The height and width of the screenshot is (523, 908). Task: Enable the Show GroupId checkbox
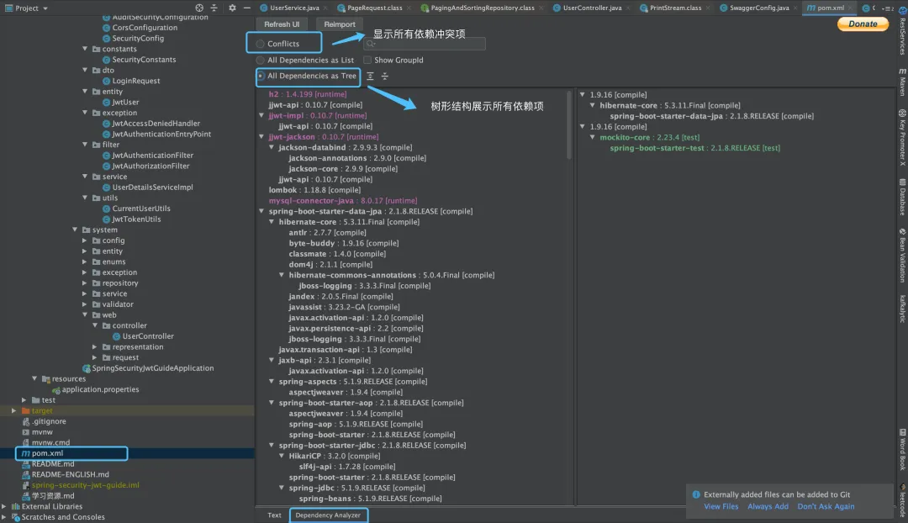coord(367,61)
